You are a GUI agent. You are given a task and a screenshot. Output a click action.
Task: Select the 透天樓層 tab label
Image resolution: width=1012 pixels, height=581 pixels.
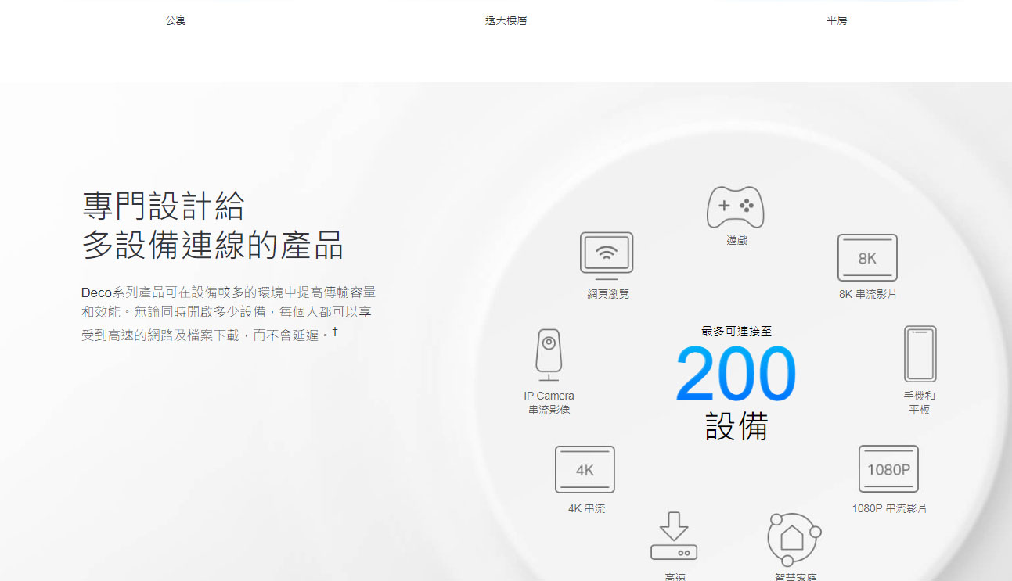click(506, 20)
